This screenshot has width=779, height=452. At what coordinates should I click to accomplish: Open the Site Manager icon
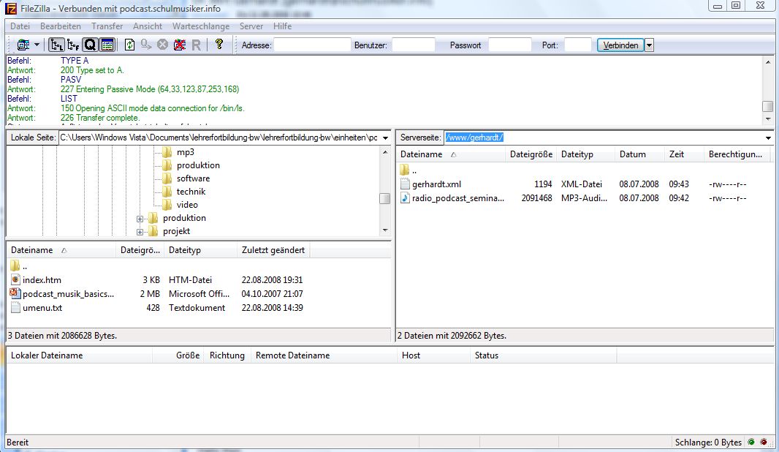click(x=23, y=45)
